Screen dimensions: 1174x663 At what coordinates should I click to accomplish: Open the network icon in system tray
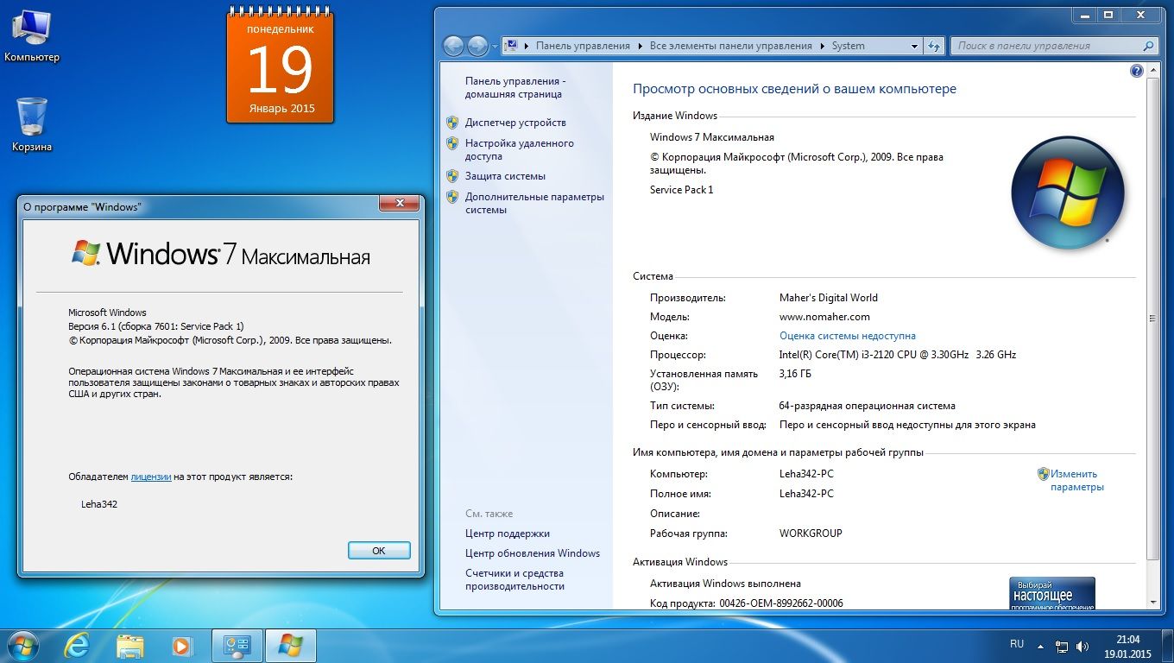[1063, 646]
